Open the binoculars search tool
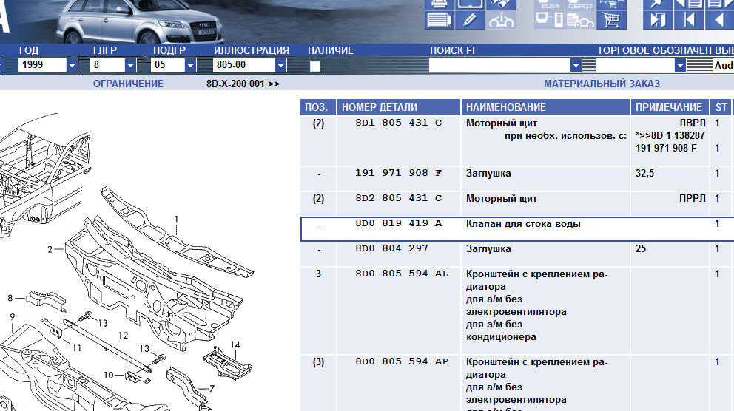734x411 pixels. click(x=501, y=4)
